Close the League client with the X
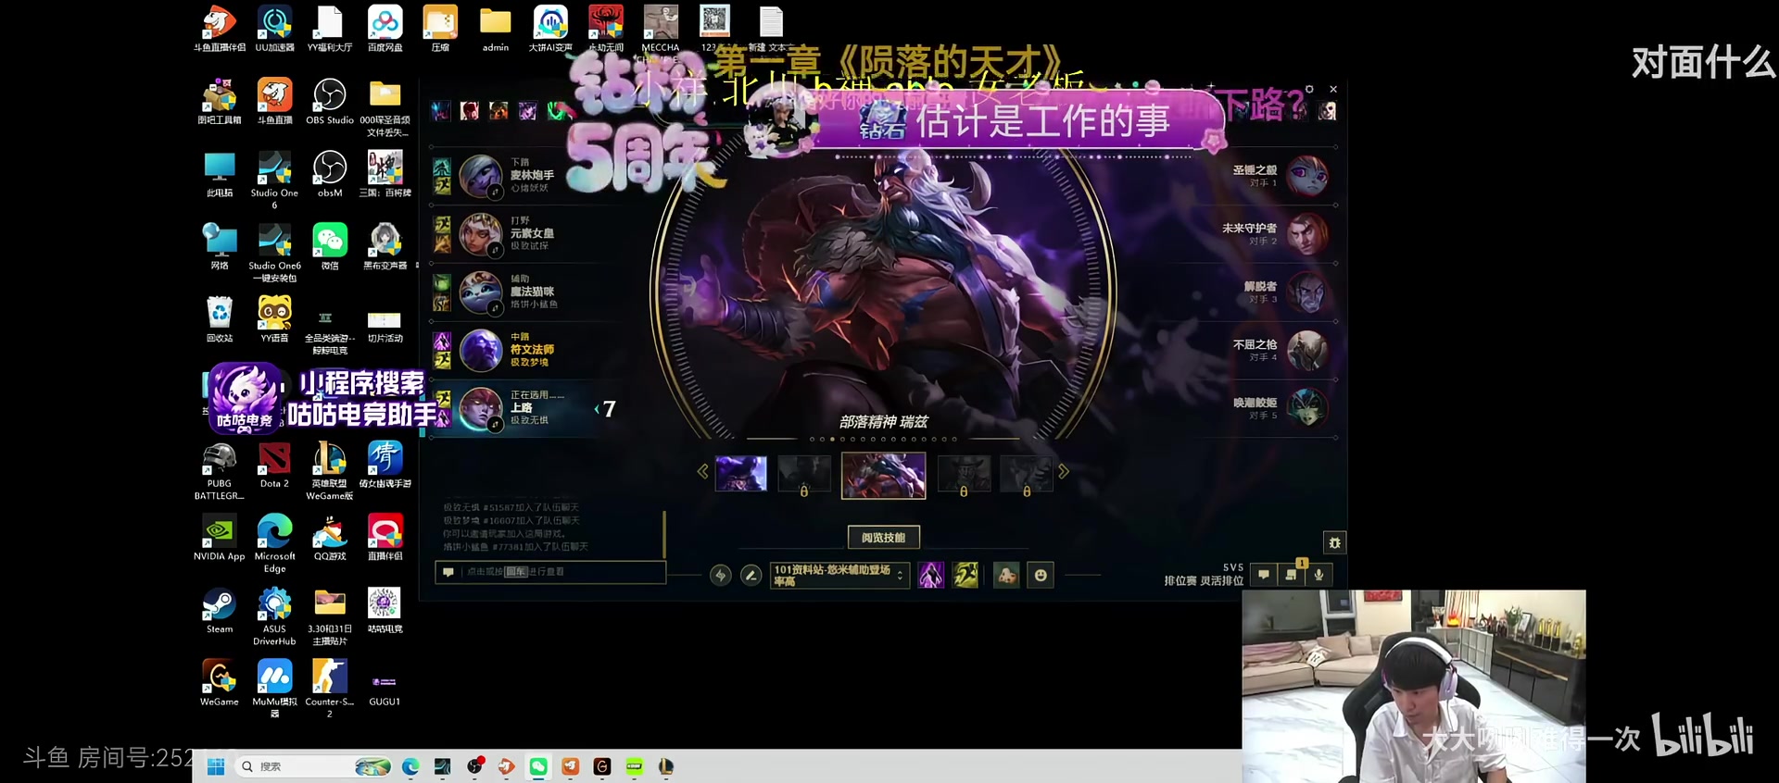This screenshot has width=1779, height=783. [x=1333, y=90]
